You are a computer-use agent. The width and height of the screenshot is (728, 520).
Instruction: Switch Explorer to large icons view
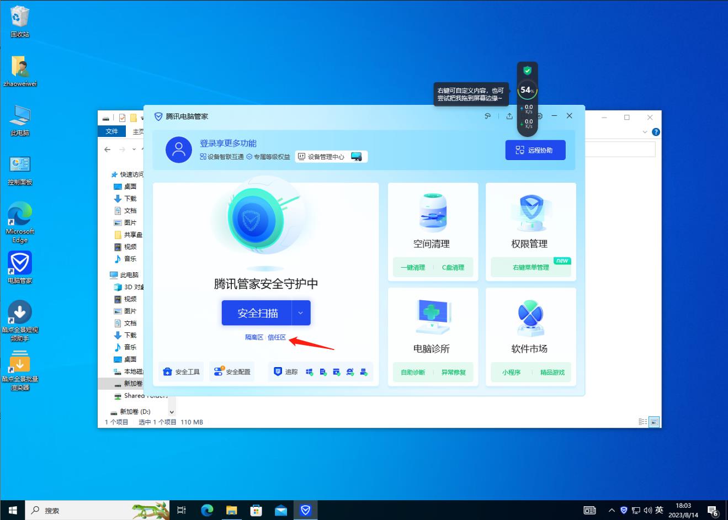pyautogui.click(x=654, y=422)
